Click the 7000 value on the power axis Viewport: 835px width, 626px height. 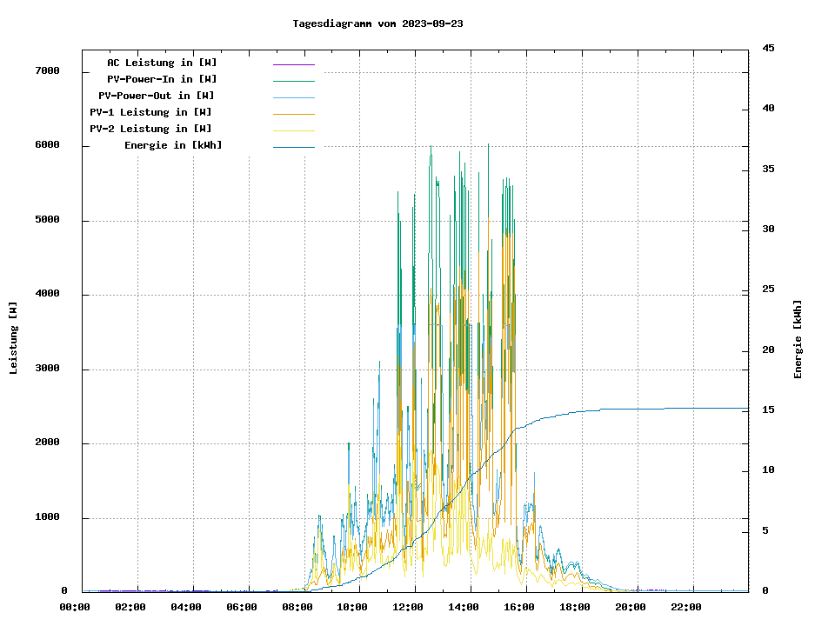(x=47, y=71)
